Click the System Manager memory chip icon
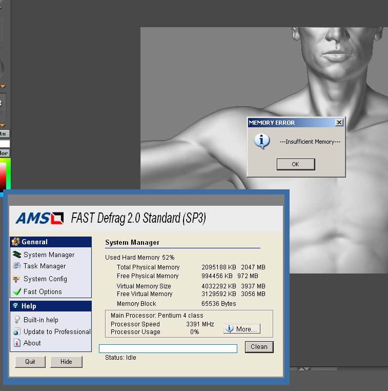This screenshot has height=391, width=388. [x=17, y=255]
